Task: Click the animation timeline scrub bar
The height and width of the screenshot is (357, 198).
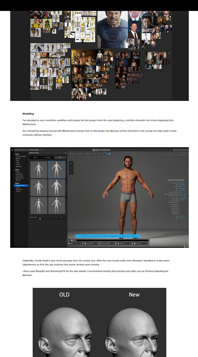Action: point(113,240)
